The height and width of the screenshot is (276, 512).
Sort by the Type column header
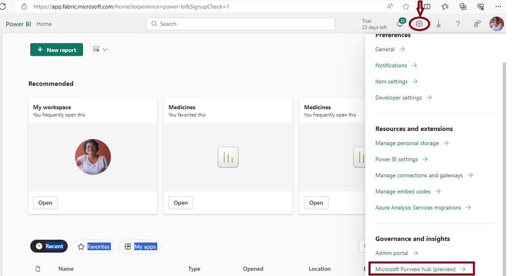coord(194,269)
